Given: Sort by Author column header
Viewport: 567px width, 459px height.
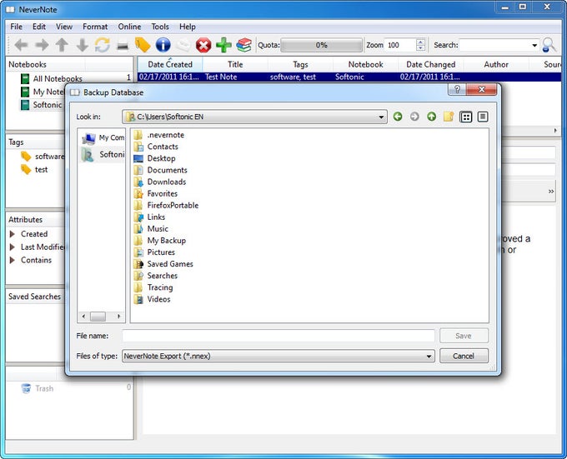Looking at the screenshot, I should (x=496, y=65).
